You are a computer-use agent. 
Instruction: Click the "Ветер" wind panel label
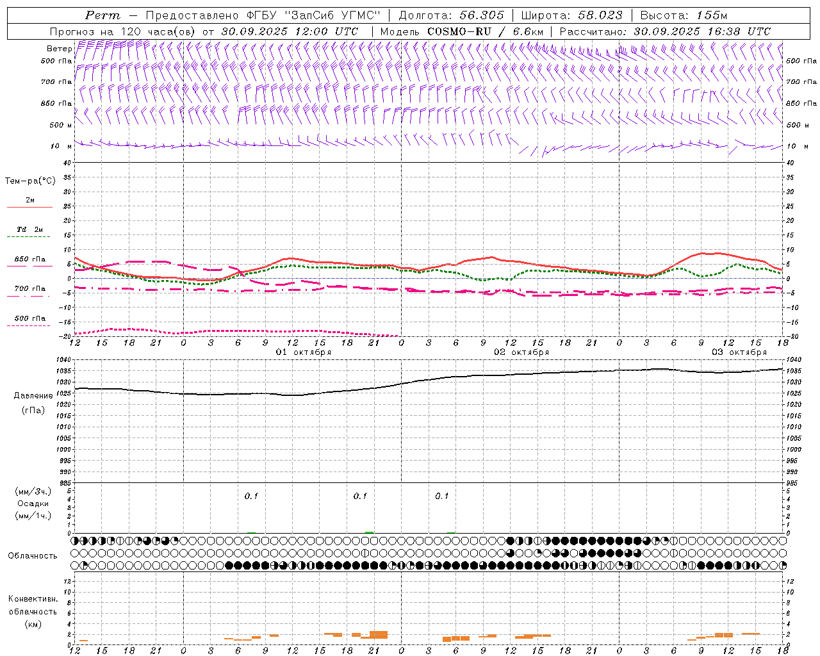pyautogui.click(x=59, y=49)
